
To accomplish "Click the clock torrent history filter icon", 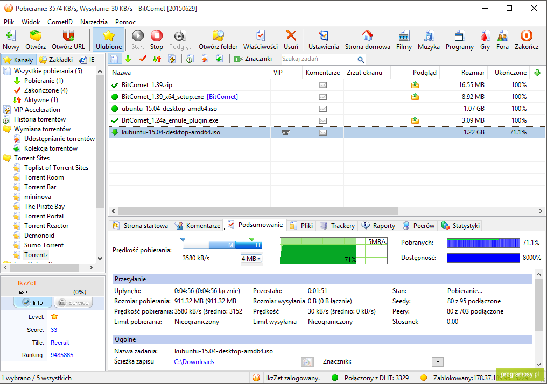I will point(190,59).
